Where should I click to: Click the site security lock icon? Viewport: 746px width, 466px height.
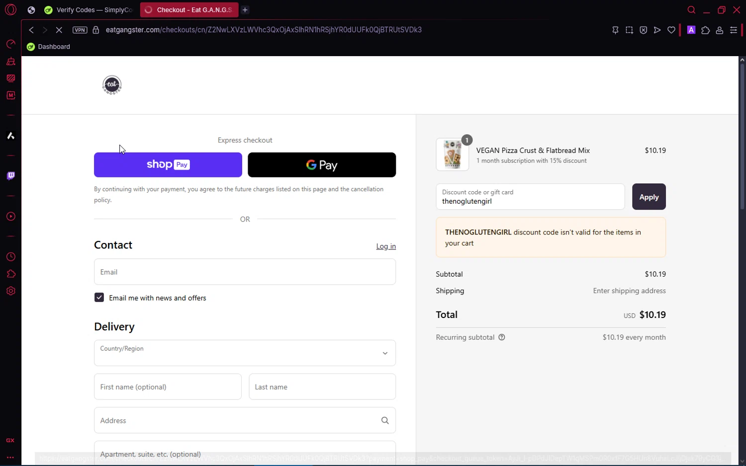pos(96,30)
